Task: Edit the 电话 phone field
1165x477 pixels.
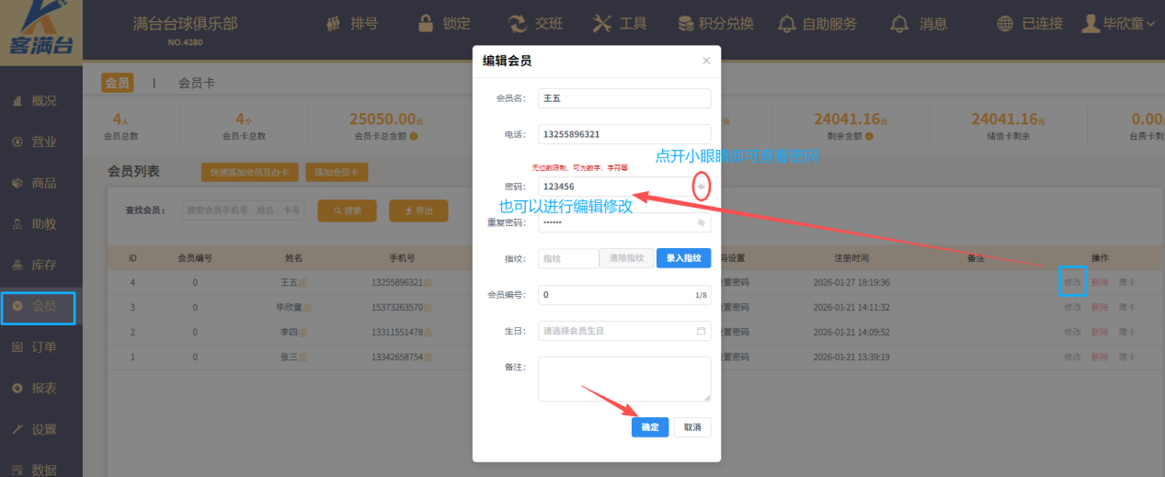Action: click(624, 133)
